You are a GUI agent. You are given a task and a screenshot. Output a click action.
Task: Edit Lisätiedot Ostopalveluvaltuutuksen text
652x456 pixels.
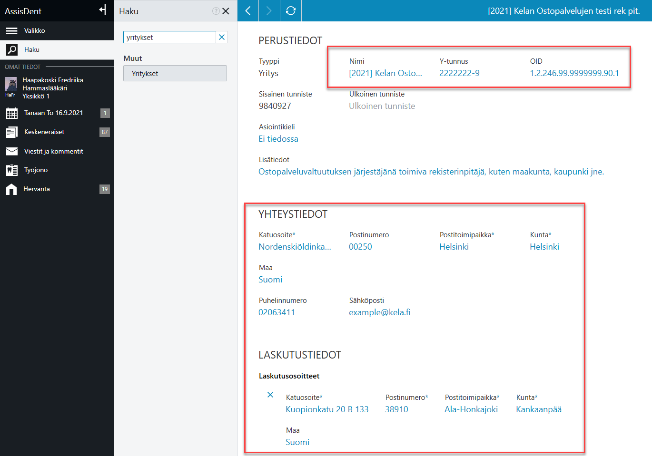coord(431,172)
